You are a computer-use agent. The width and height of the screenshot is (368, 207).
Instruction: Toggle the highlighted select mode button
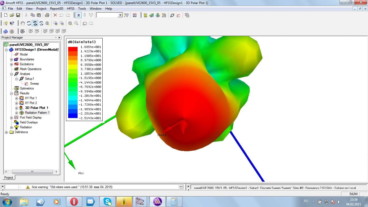point(79,15)
